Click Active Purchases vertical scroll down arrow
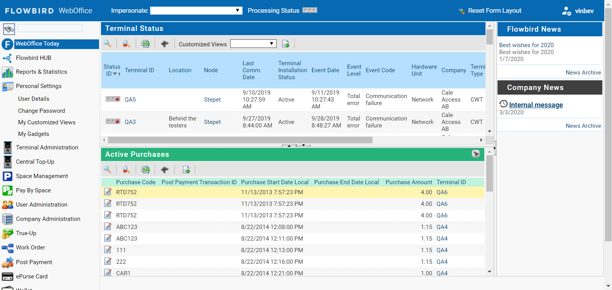Image resolution: width=612 pixels, height=290 pixels. (x=489, y=271)
